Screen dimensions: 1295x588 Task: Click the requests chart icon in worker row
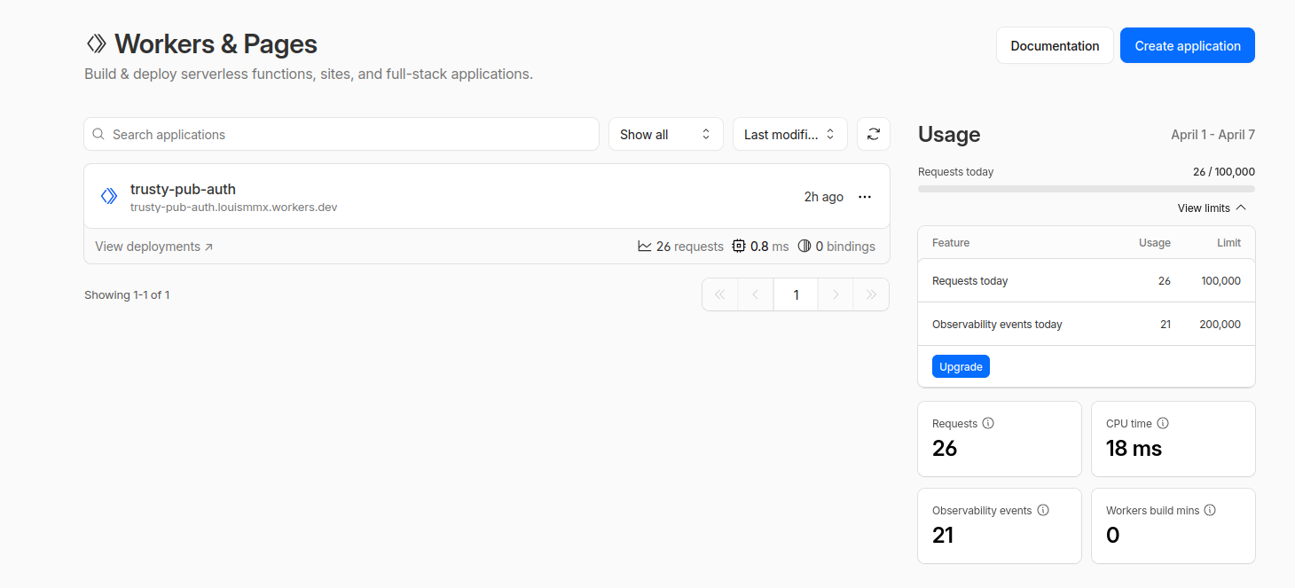645,247
